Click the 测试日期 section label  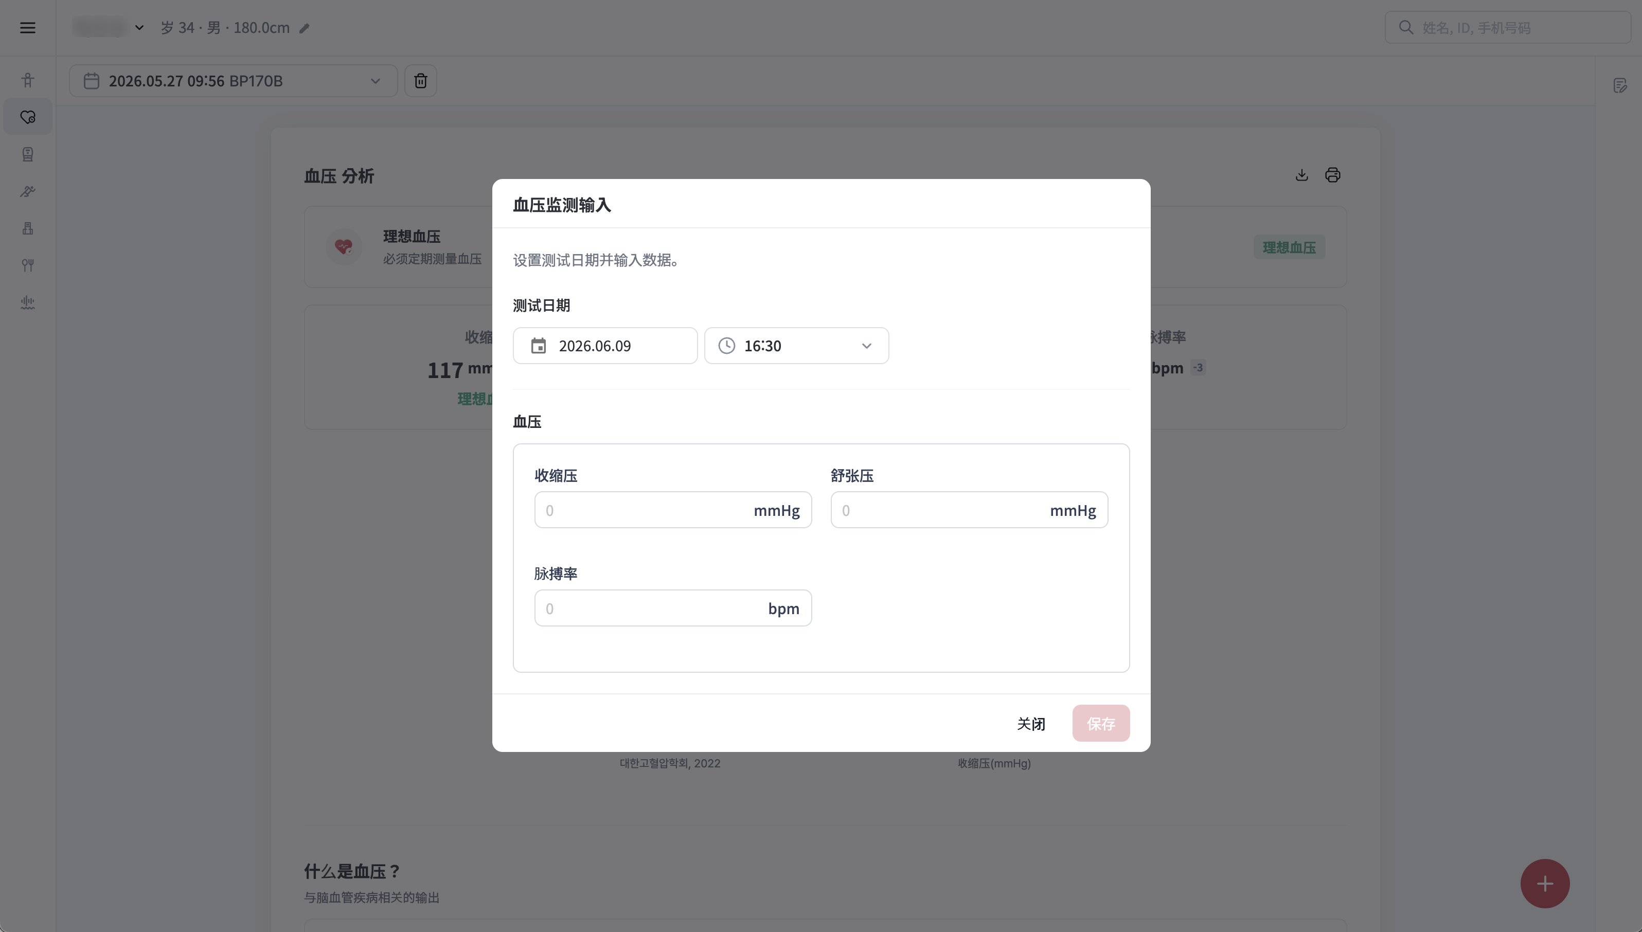pyautogui.click(x=542, y=306)
